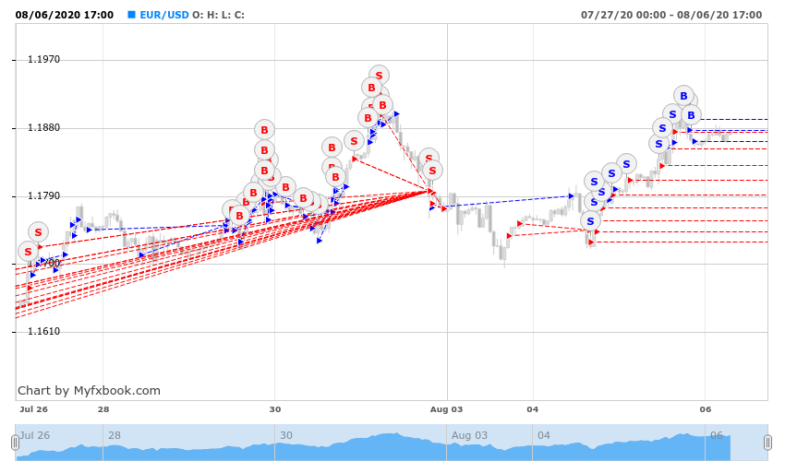Click the O: H: L: C: price readout
785x461 pixels.
(218, 15)
